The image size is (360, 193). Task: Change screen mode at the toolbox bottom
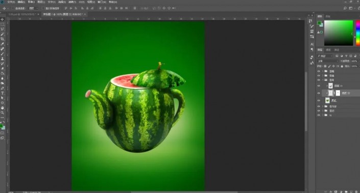click(x=2, y=138)
